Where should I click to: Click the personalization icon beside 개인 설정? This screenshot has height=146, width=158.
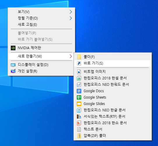coord(13,71)
